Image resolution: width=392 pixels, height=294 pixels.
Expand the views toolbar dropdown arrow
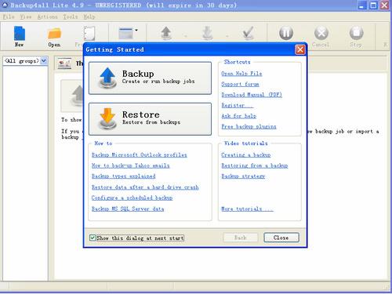[x=136, y=31]
